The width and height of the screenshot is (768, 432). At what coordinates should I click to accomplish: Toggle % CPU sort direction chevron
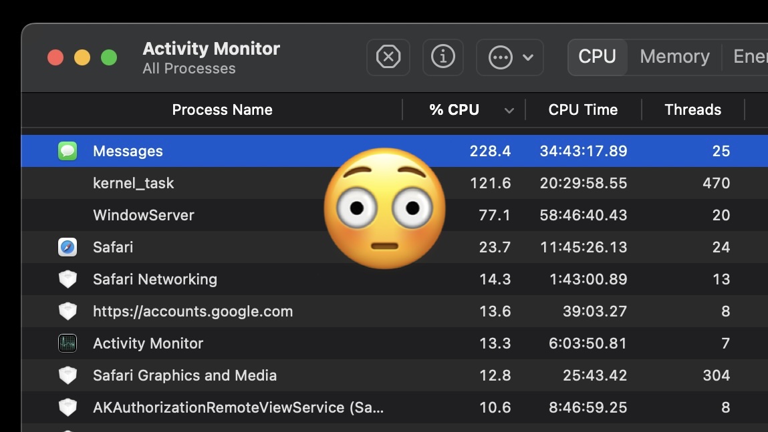[509, 111]
